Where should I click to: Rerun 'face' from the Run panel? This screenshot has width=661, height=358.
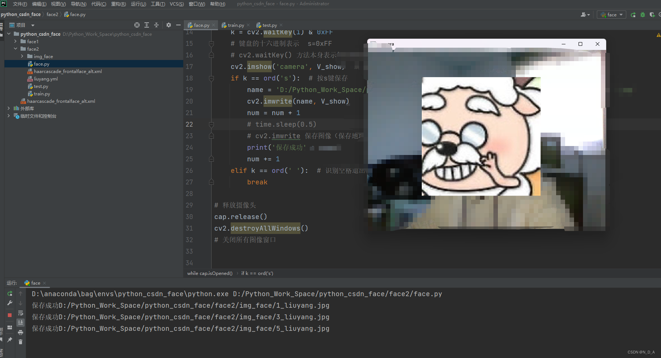[10, 294]
